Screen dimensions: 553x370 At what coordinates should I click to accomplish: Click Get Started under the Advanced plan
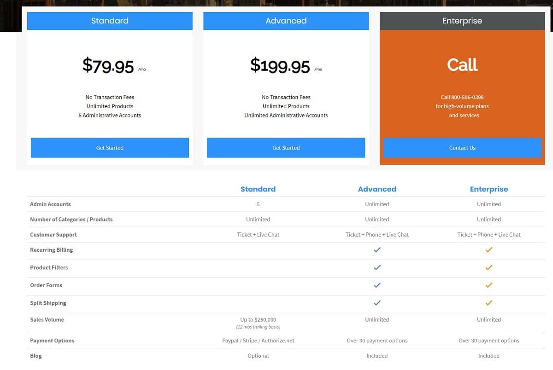[286, 148]
